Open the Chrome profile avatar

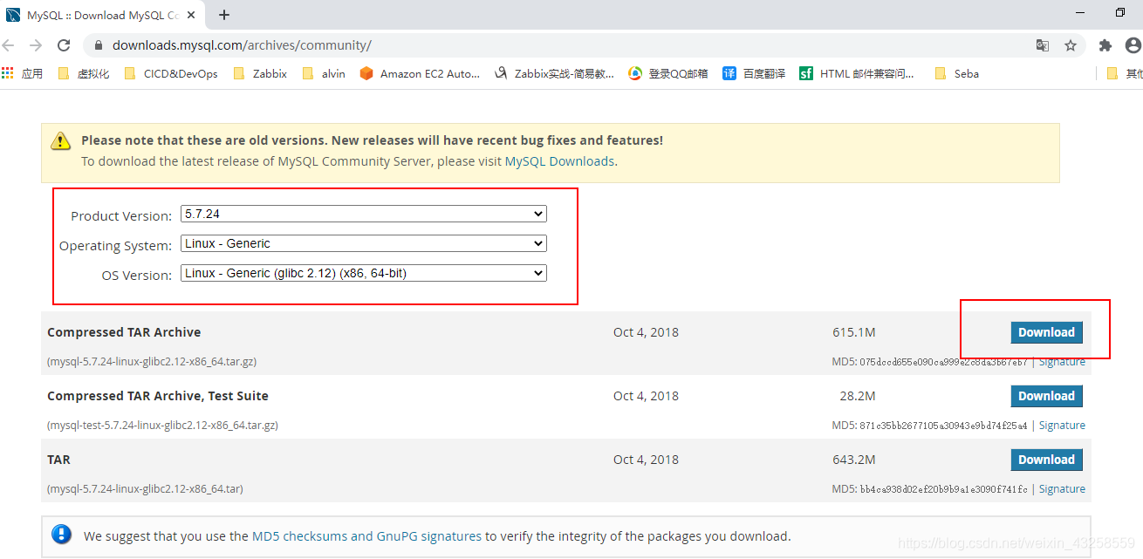1133,45
